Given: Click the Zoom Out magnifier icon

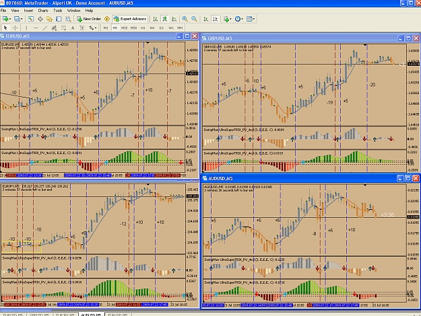Looking at the screenshot, I should coord(194,19).
